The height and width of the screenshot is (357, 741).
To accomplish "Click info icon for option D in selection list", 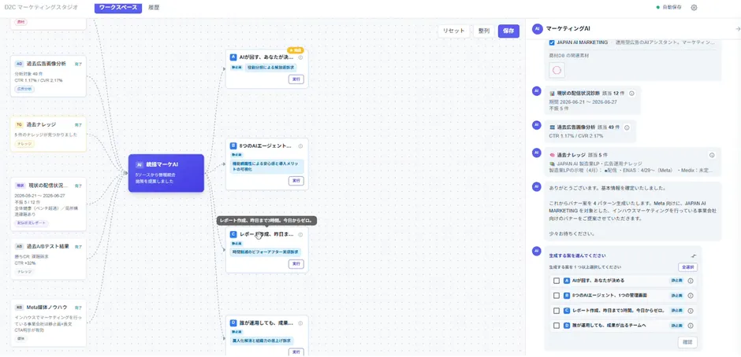I will click(x=690, y=326).
